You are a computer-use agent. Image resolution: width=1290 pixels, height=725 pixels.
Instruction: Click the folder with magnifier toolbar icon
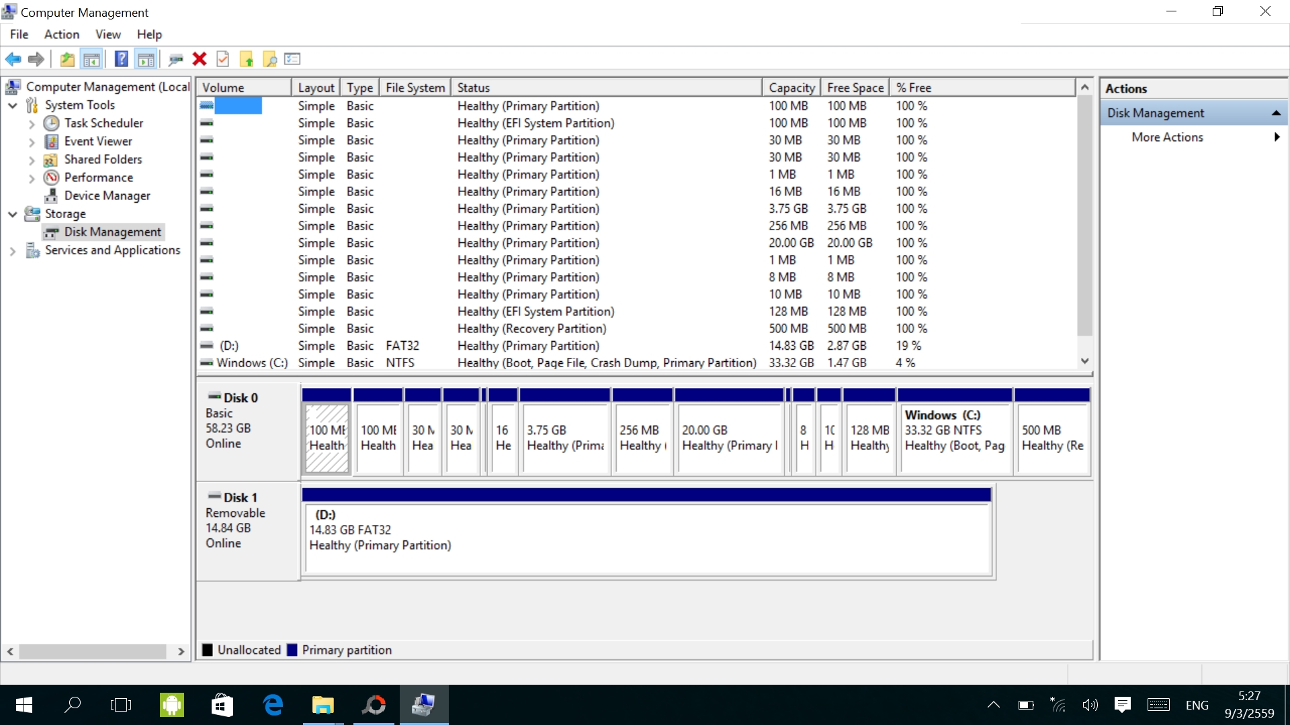pos(269,59)
